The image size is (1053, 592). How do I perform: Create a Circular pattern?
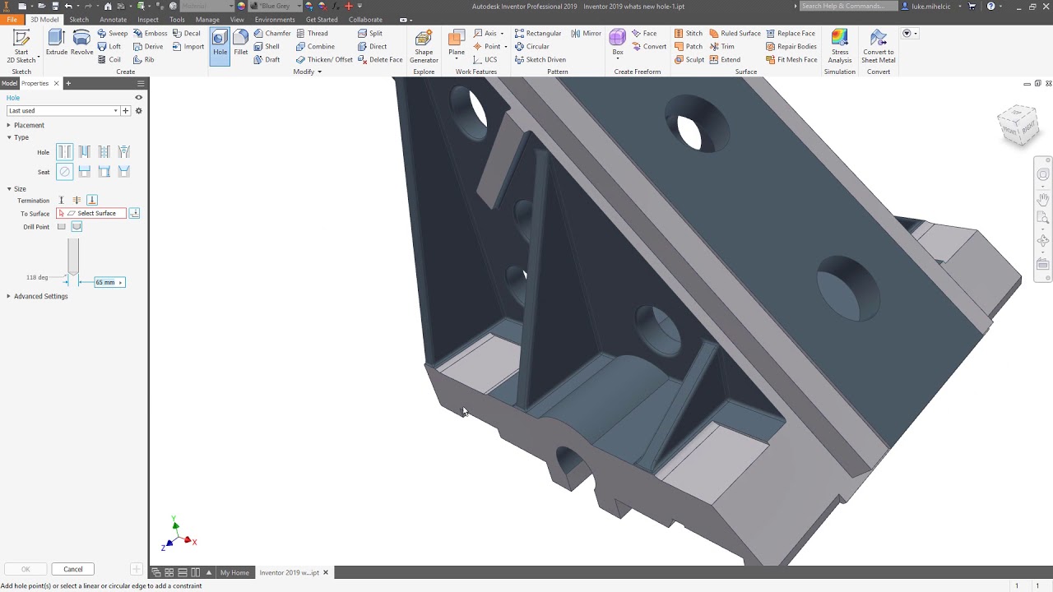click(531, 47)
